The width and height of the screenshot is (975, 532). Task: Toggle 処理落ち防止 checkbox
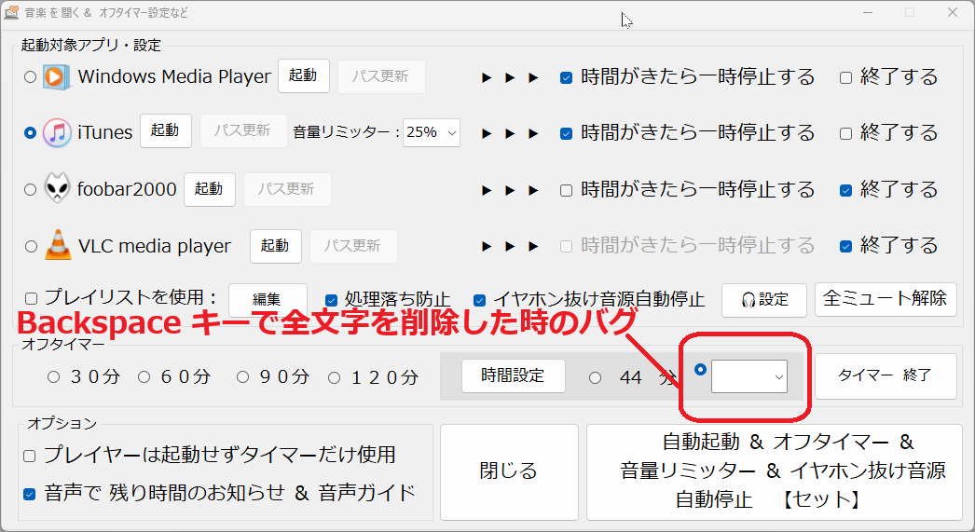(331, 300)
